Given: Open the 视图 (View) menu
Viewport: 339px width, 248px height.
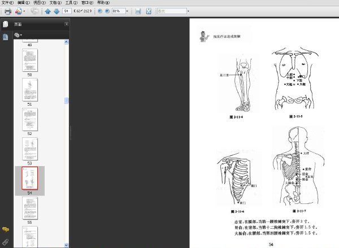Looking at the screenshot, I should [40, 3].
